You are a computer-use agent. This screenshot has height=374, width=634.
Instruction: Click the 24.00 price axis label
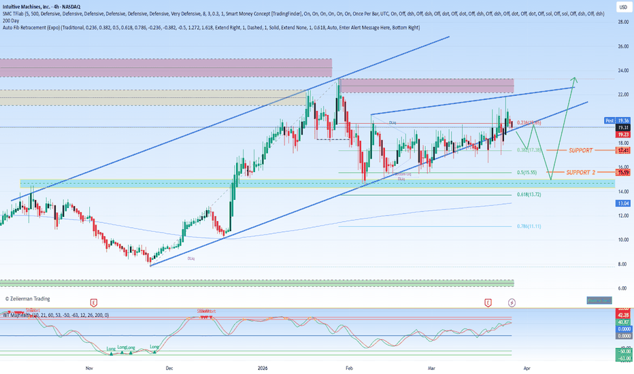tap(623, 70)
